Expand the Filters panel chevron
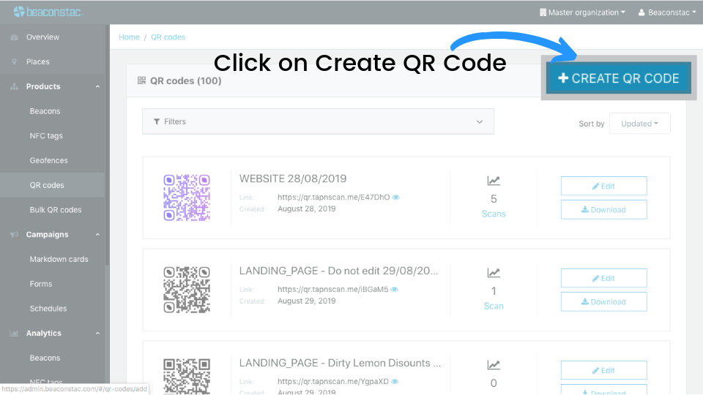 (479, 122)
